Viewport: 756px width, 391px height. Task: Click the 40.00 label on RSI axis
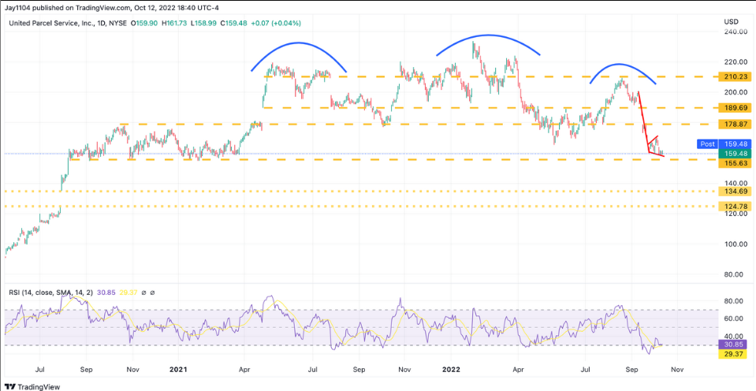click(732, 336)
